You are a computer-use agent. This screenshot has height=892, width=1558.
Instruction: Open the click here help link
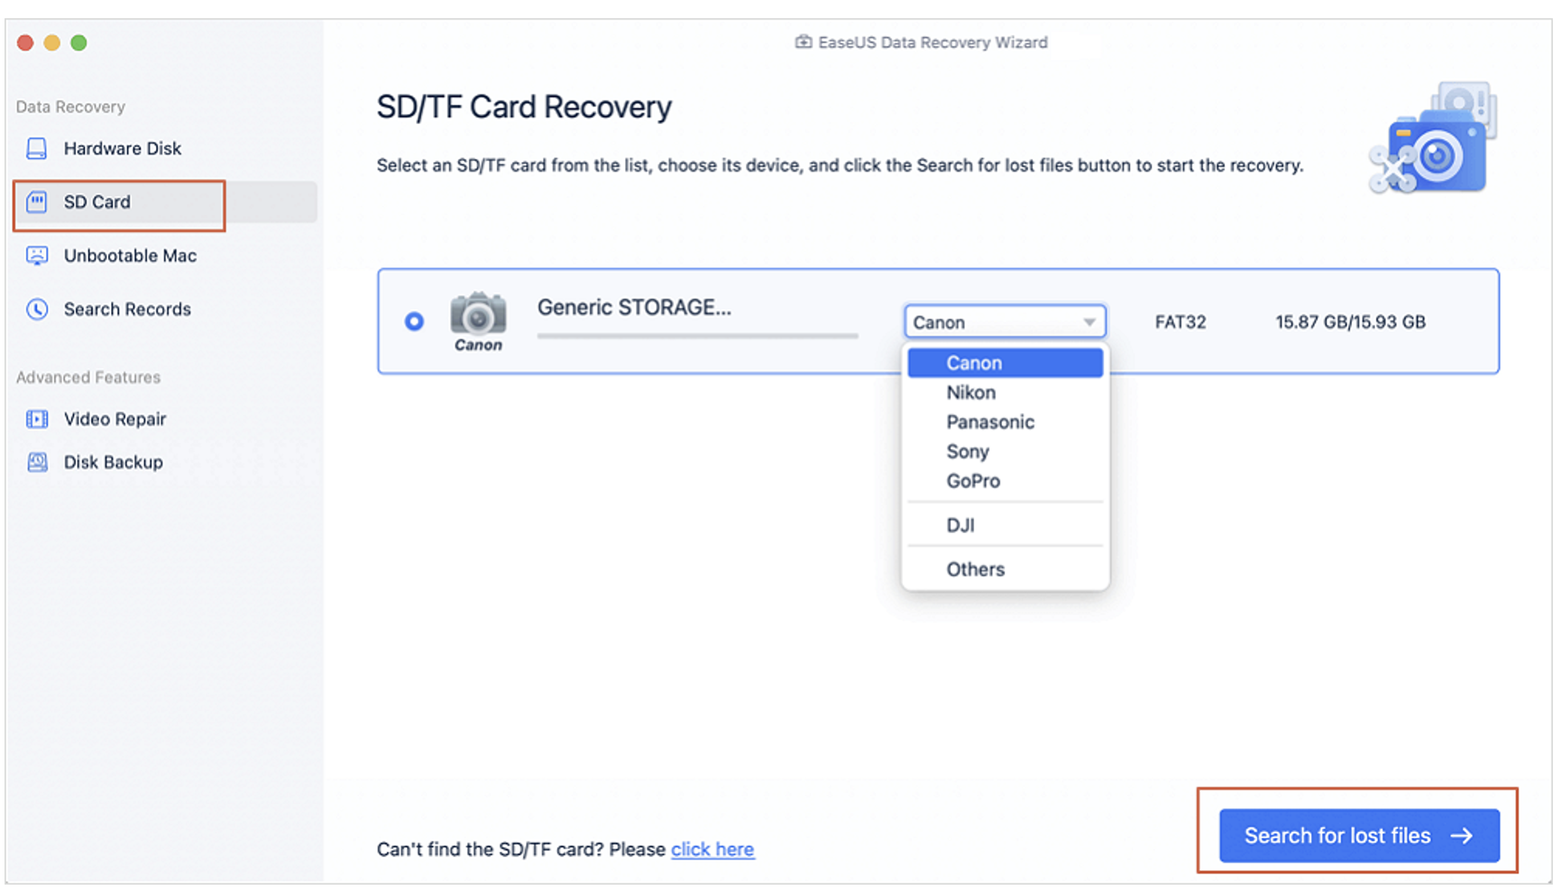coord(712,849)
